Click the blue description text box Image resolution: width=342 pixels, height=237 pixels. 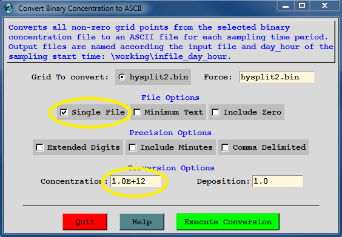point(171,42)
